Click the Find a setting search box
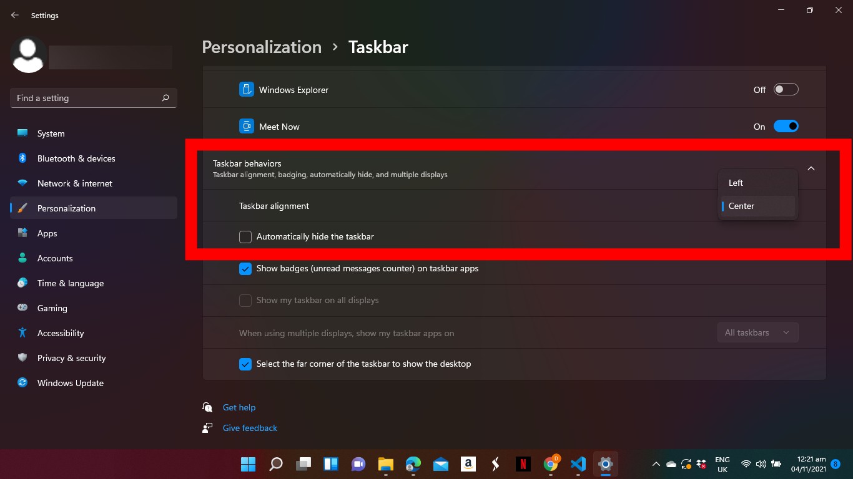 coord(94,98)
